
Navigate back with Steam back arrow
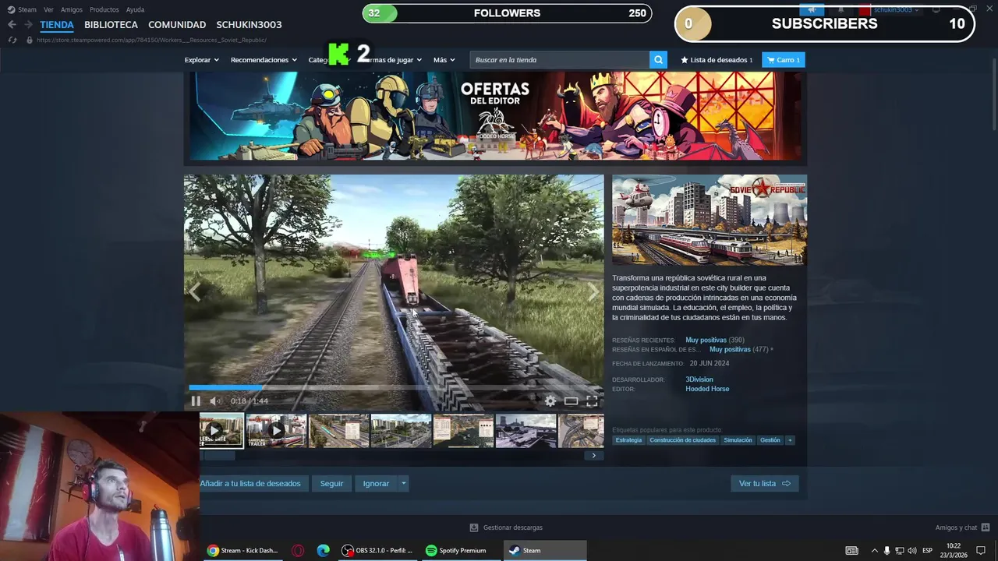click(x=12, y=25)
